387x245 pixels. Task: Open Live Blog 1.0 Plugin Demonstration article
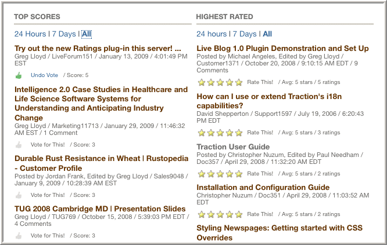point(282,48)
